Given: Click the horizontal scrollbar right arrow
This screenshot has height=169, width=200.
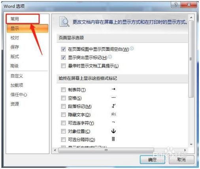Looking at the screenshot, I should 185,150.
